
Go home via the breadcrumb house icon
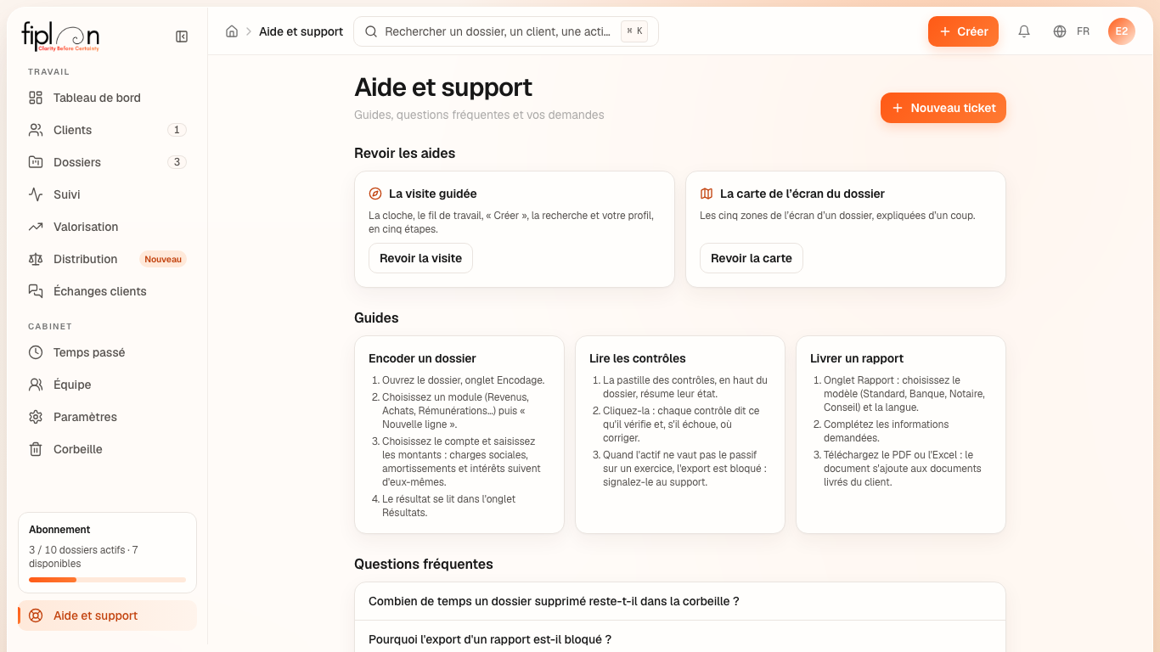tap(232, 31)
